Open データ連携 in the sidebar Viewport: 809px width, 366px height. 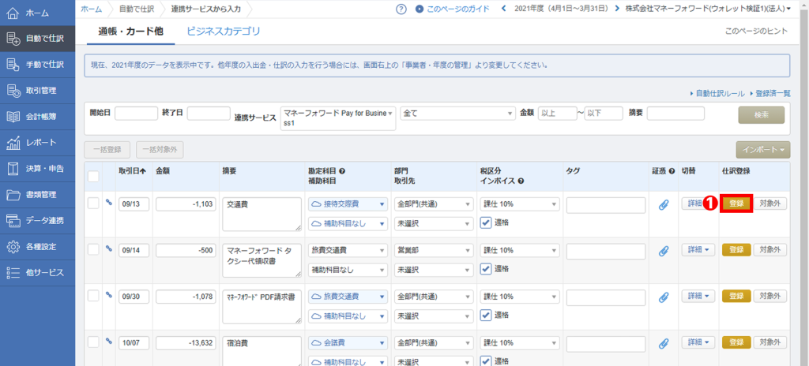tap(38, 221)
